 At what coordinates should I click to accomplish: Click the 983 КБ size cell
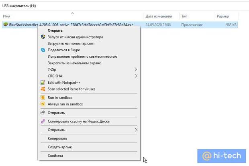pyautogui.click(x=231, y=25)
